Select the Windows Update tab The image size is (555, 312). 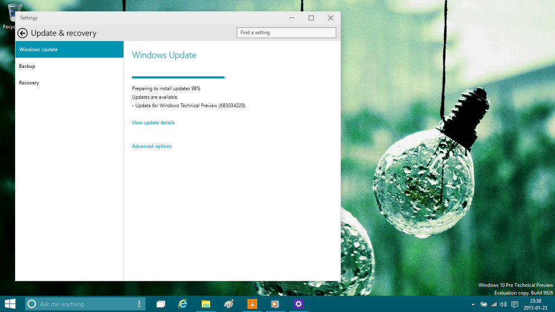pyautogui.click(x=69, y=49)
